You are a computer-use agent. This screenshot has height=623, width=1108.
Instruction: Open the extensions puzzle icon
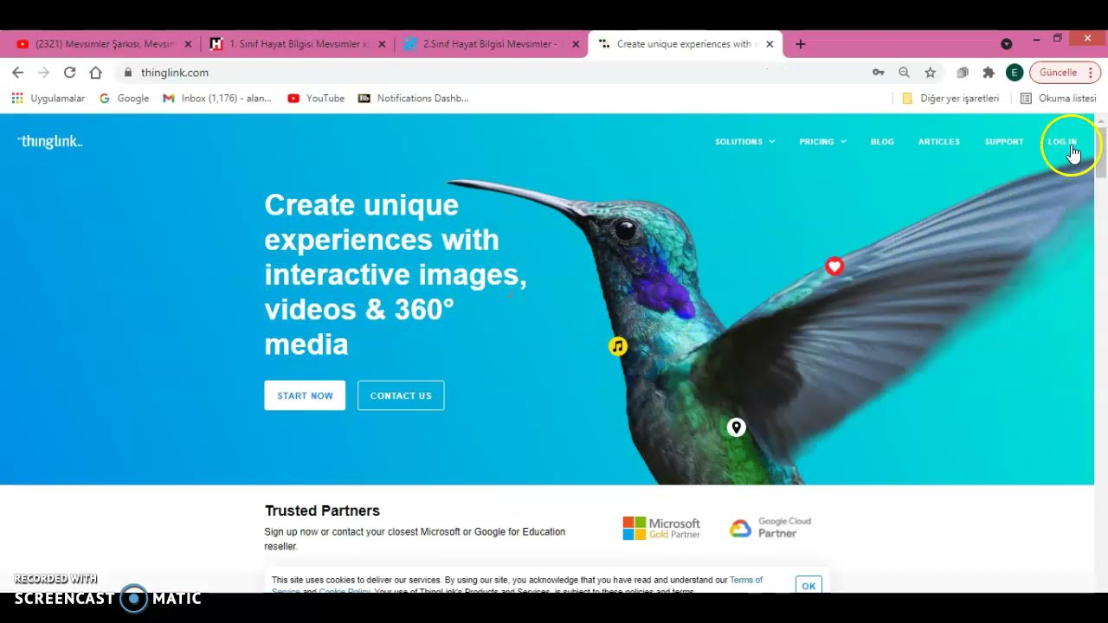point(989,73)
